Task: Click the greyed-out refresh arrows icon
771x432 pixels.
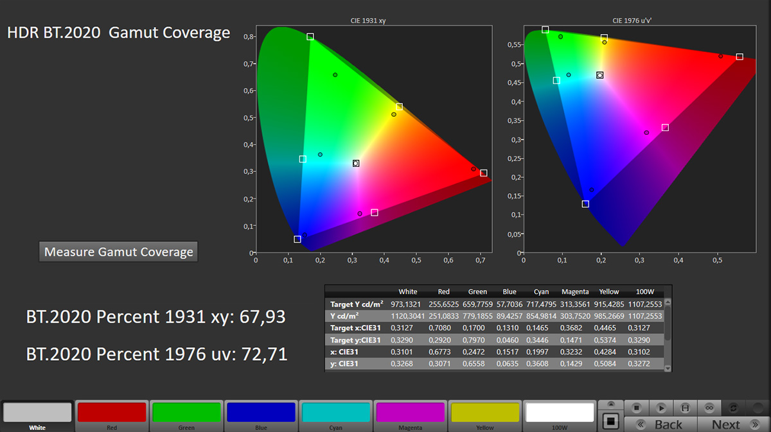Action: click(x=734, y=408)
